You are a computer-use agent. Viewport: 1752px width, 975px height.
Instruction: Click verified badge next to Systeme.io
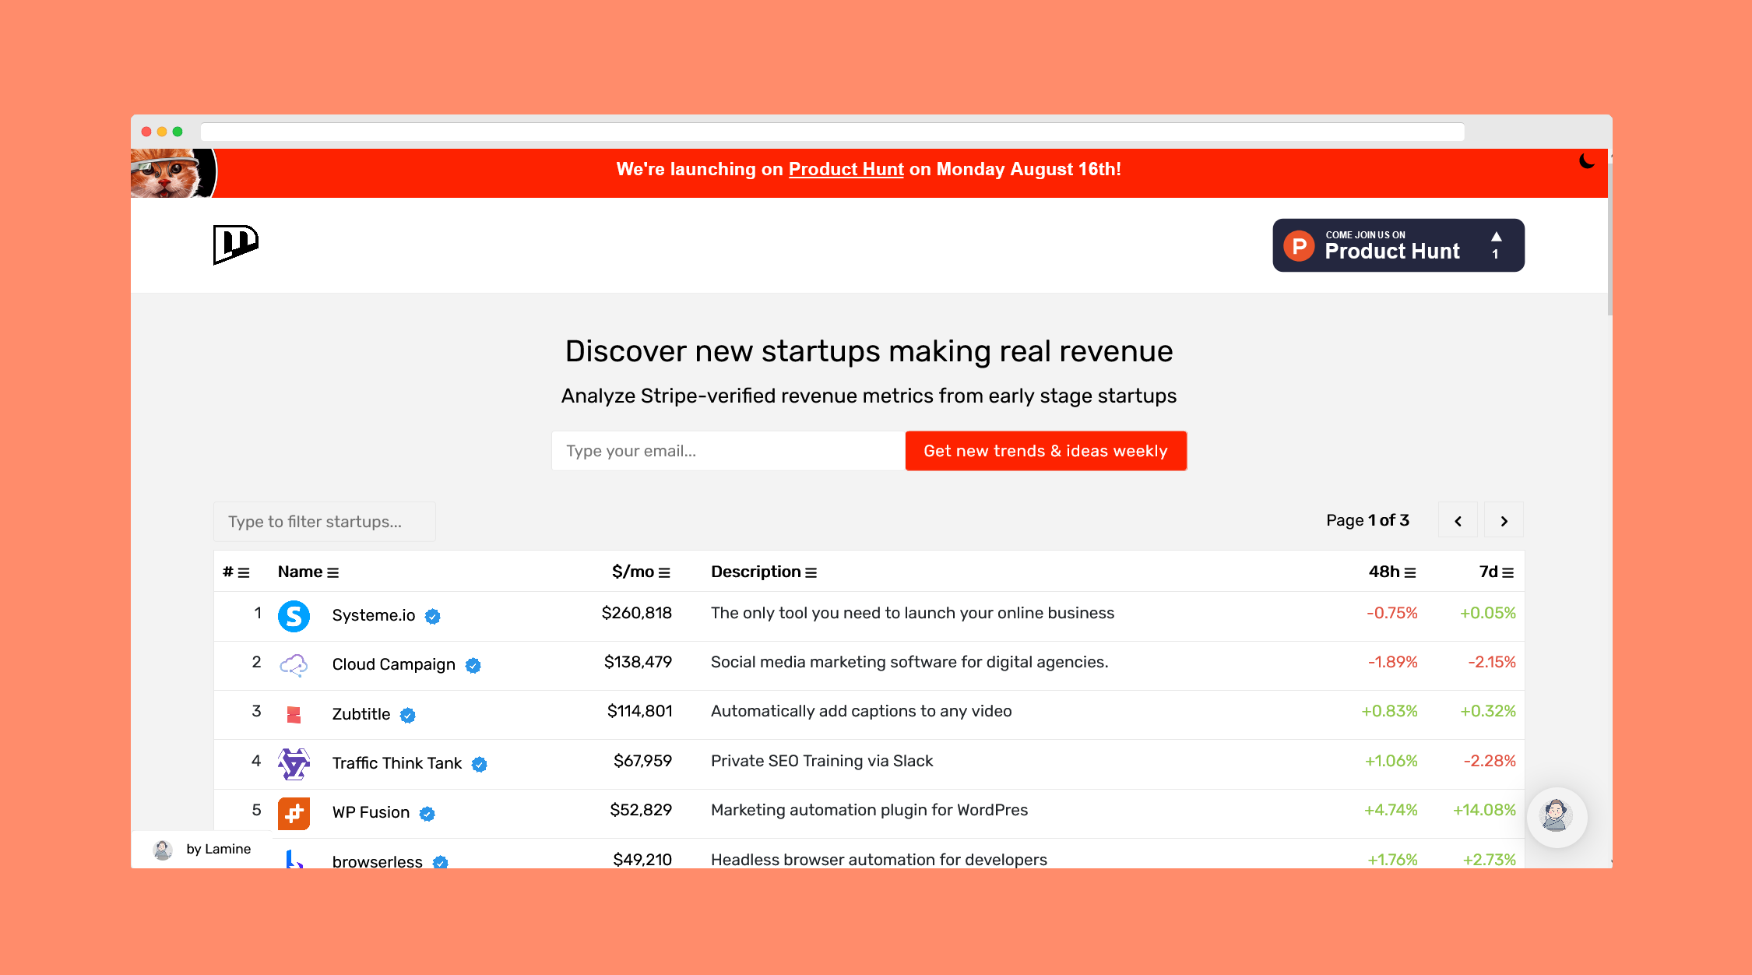tap(433, 617)
